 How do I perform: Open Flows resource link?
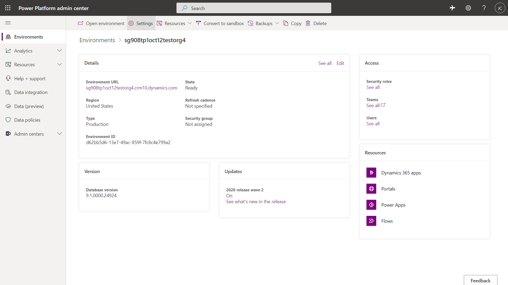pyautogui.click(x=387, y=221)
